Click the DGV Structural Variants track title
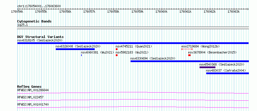 [x=40, y=37]
